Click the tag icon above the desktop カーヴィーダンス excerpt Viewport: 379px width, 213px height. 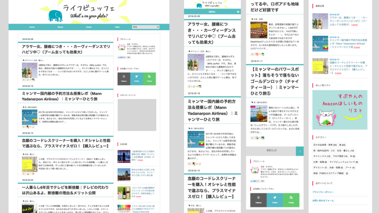(23, 60)
